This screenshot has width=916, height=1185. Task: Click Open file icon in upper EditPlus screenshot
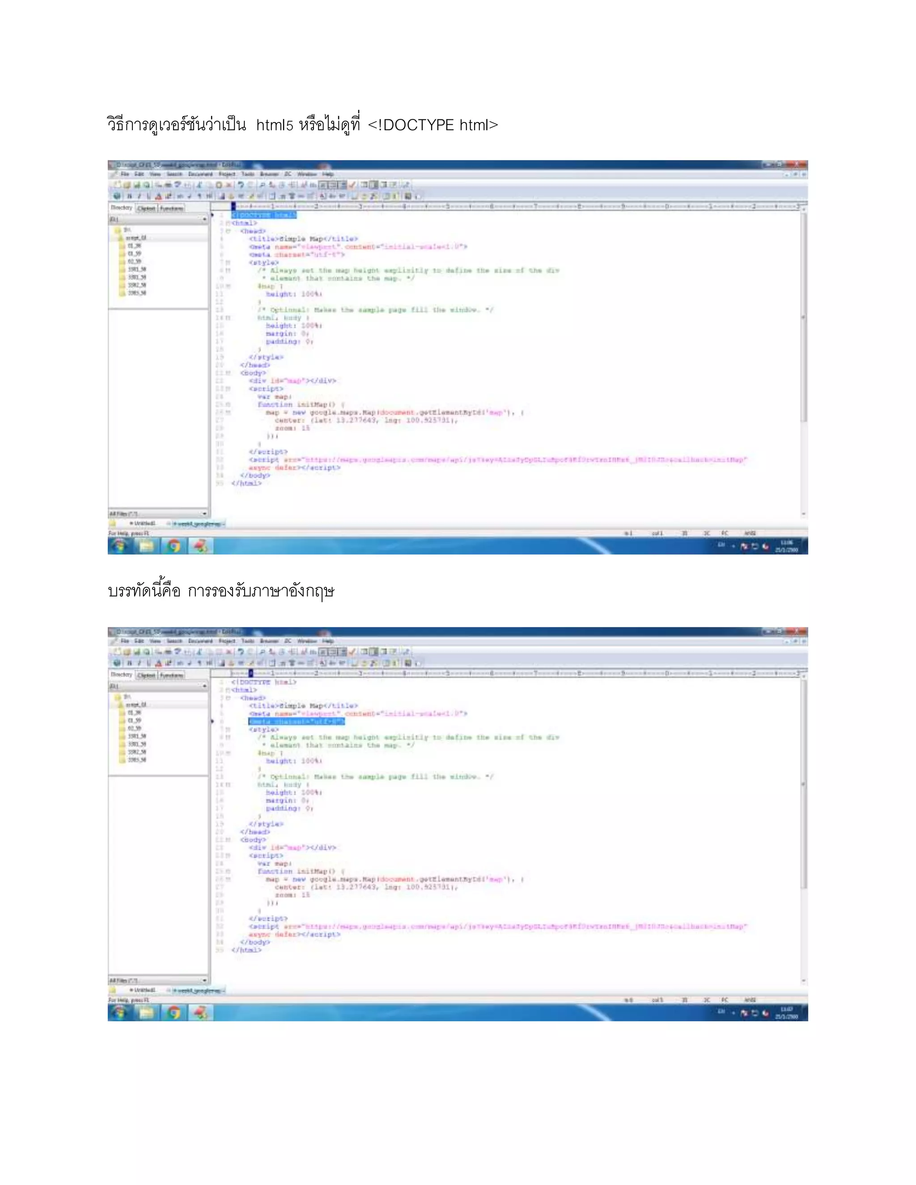click(127, 185)
